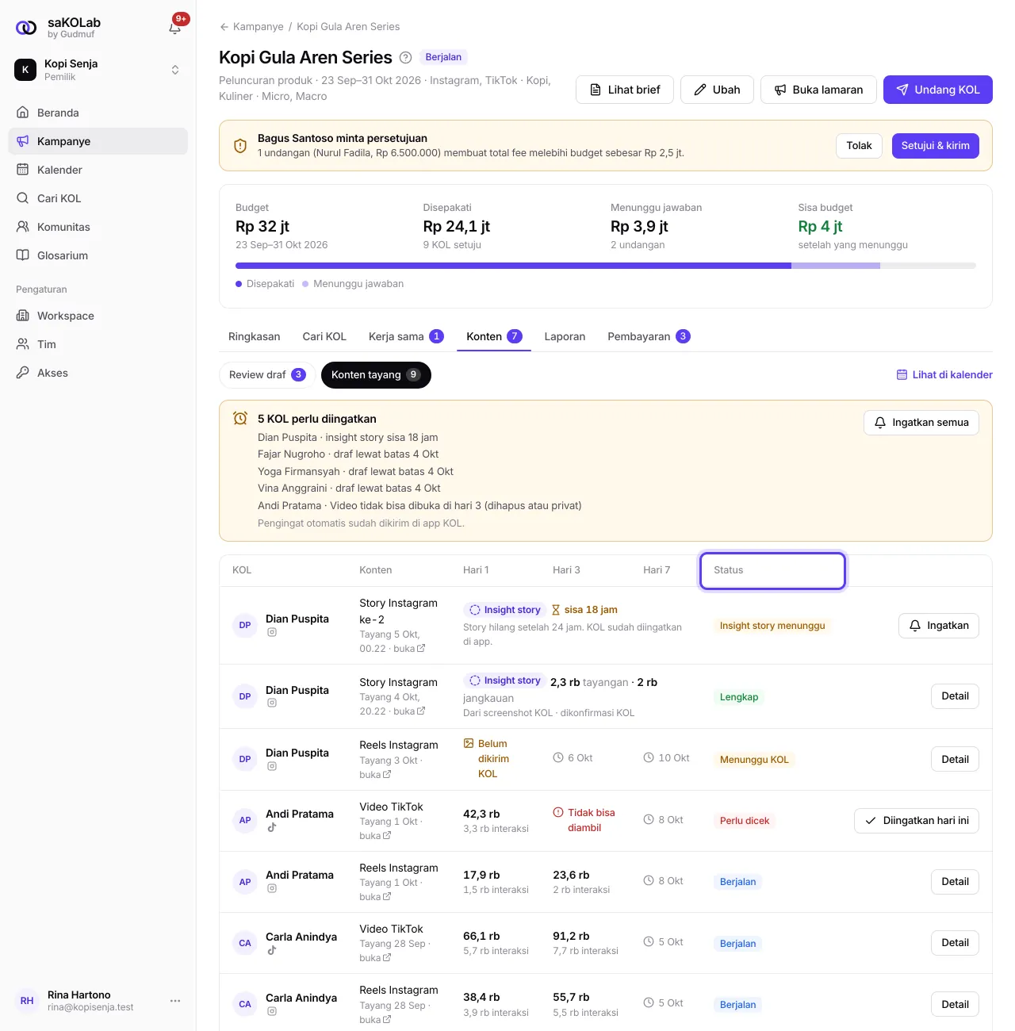Viewport: 1015px width, 1031px height.
Task: Click the Rp 4 jt sisa budget value
Action: click(x=820, y=227)
